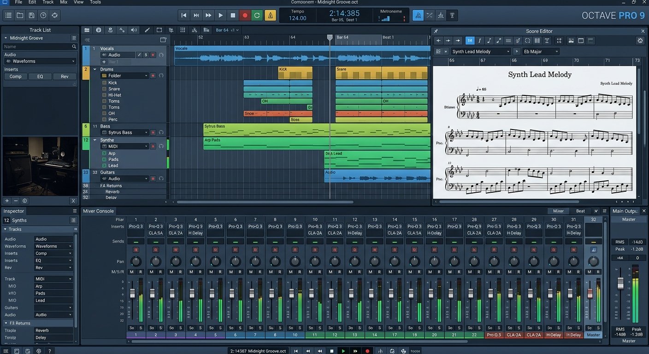Image resolution: width=649 pixels, height=354 pixels.
Task: Open the File menu
Action: click(18, 2)
